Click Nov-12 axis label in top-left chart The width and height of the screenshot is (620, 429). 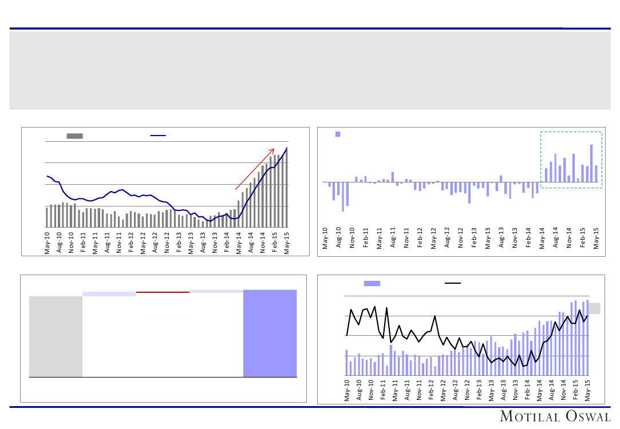pyautogui.click(x=167, y=243)
